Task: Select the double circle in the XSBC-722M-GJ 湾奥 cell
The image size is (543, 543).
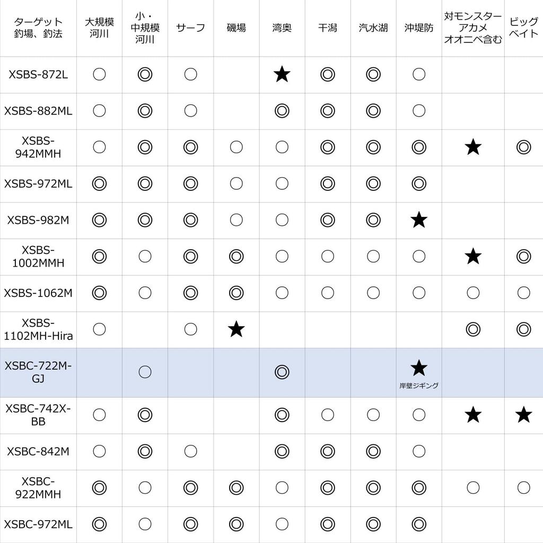Action: click(x=282, y=372)
